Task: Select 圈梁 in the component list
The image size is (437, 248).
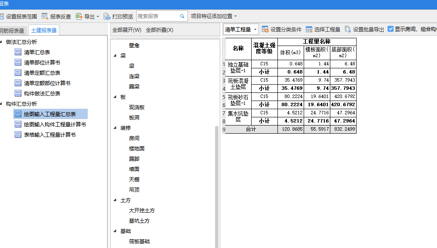Action: coord(134,86)
